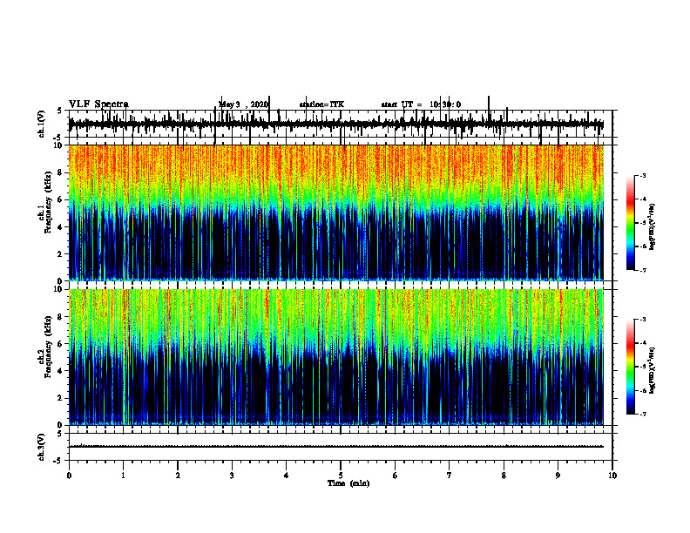Select the "May 3 , 2020" date text
The height and width of the screenshot is (533, 690).
243,105
